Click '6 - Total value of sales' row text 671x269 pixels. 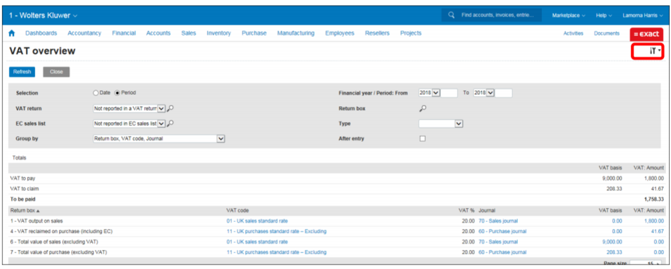click(x=53, y=242)
